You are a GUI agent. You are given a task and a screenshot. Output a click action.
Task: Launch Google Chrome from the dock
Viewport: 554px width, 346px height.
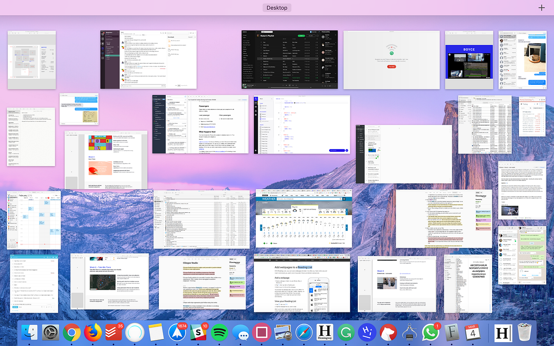coord(71,333)
